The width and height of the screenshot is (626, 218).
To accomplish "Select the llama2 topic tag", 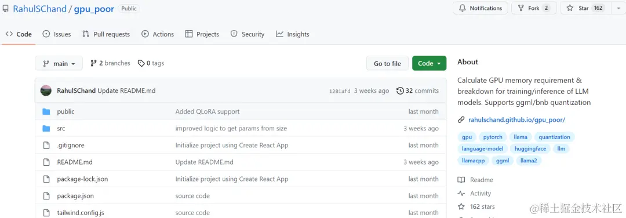I will 529,161.
